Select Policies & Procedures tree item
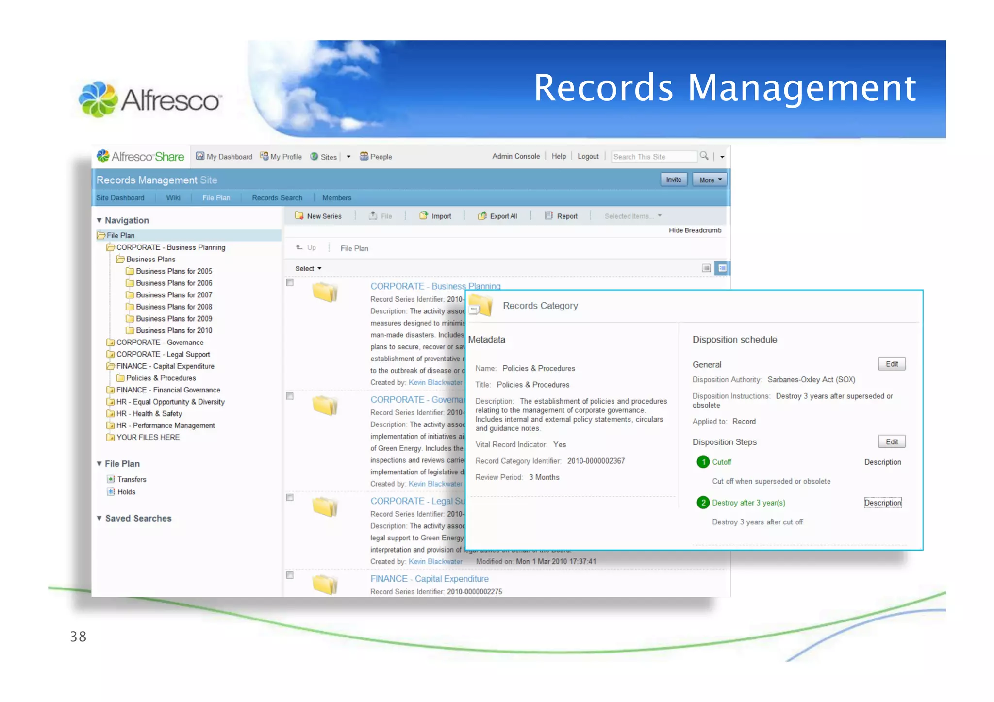 coord(161,378)
